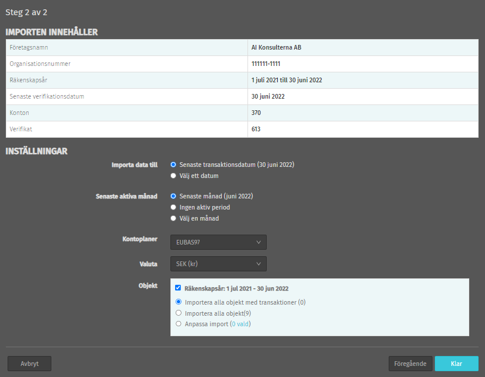Click the Senaste aktiva månad label

pyautogui.click(x=127, y=197)
